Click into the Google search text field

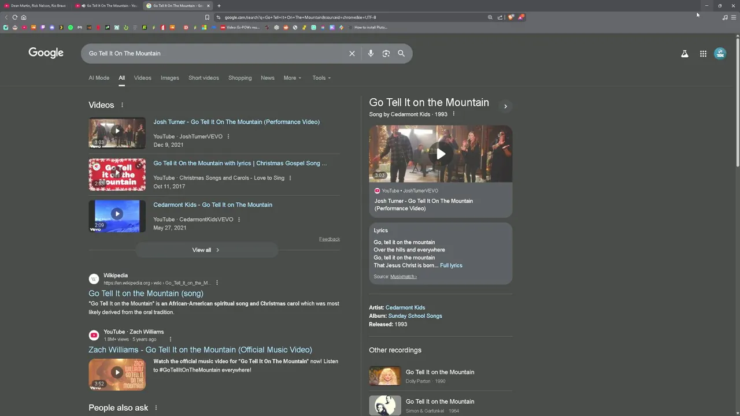coord(214,53)
